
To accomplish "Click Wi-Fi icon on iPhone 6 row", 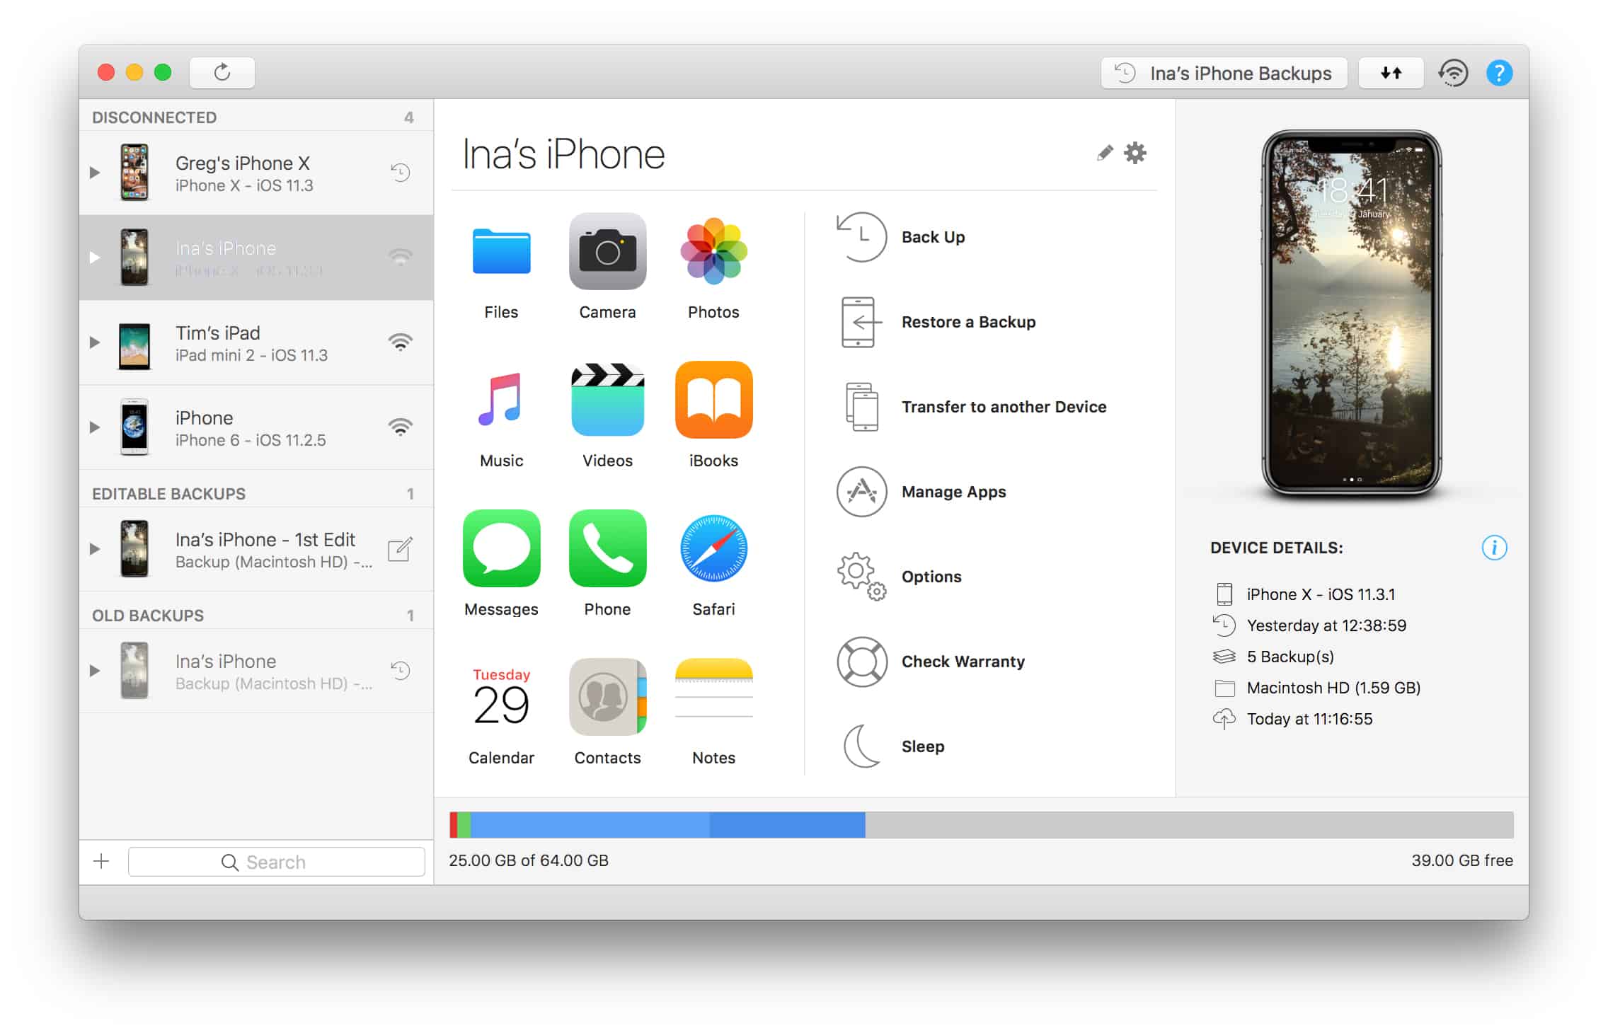I will 401,427.
